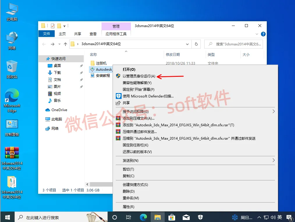Open the 文件 ribbon tab

[x=47, y=34]
